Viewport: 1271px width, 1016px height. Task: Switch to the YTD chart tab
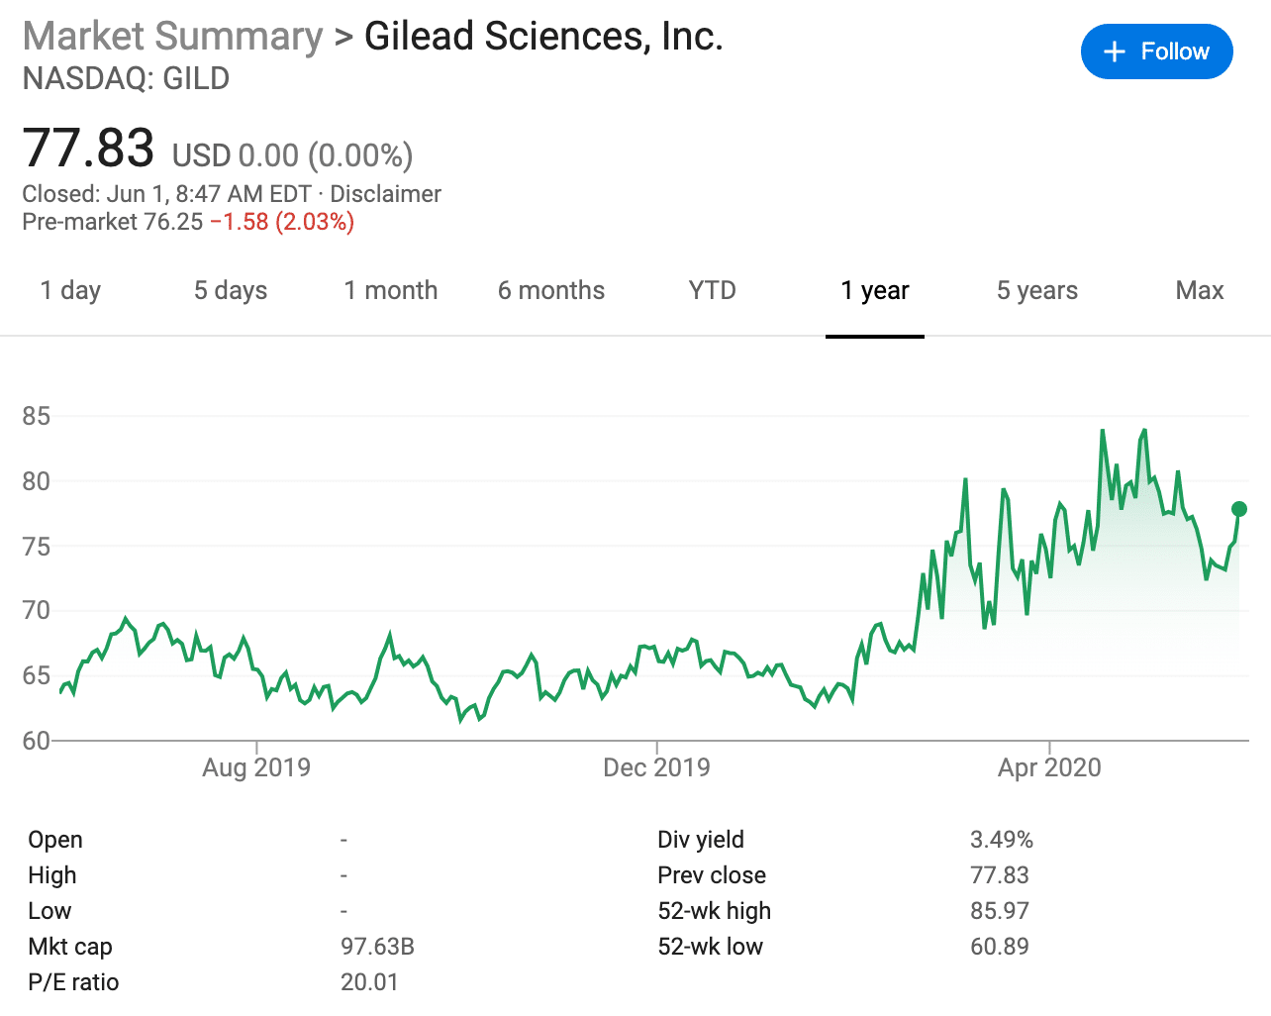coord(711,290)
